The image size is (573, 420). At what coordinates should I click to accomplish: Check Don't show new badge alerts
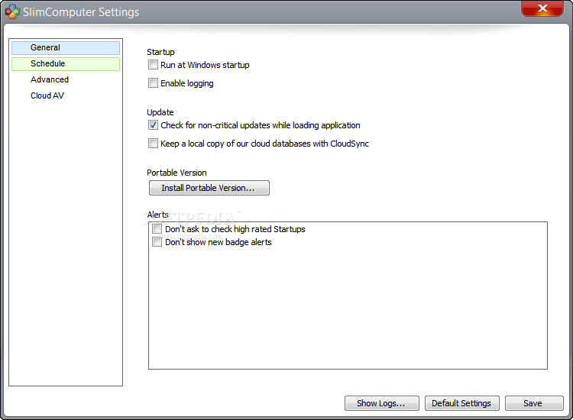(x=157, y=242)
